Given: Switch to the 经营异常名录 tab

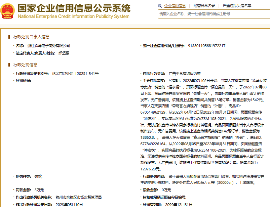Looking at the screenshot, I should point(204,6).
